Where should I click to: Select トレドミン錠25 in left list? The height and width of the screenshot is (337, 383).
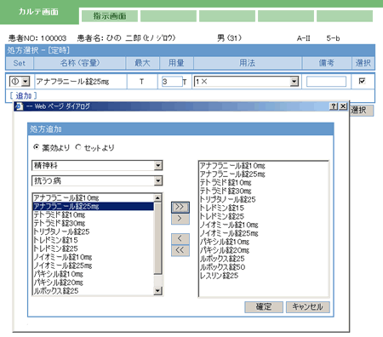click(x=94, y=248)
